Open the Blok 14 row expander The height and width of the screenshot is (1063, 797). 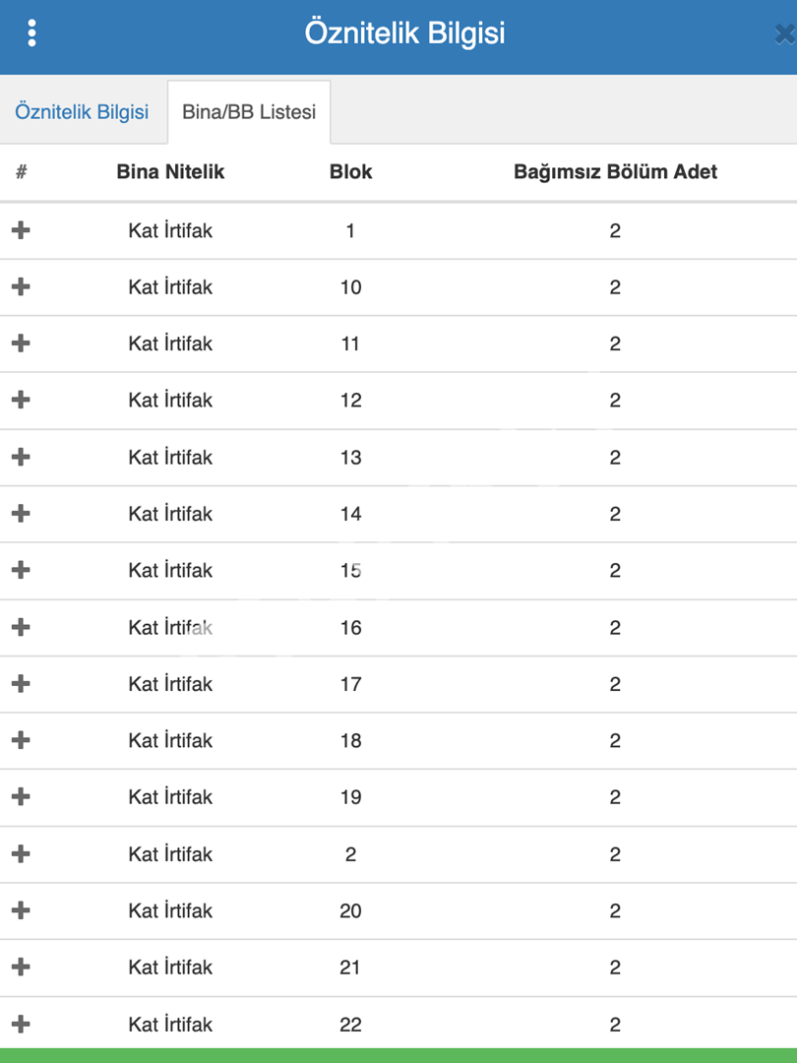(x=21, y=513)
